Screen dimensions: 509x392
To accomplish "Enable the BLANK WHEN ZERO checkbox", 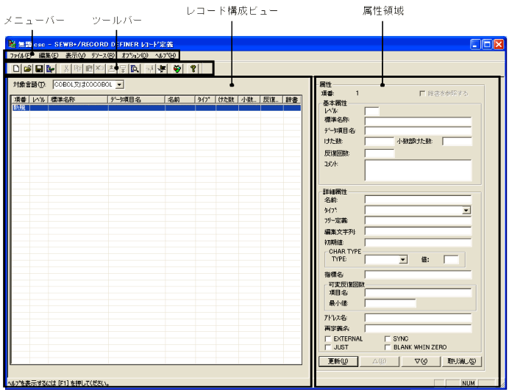I will [388, 347].
